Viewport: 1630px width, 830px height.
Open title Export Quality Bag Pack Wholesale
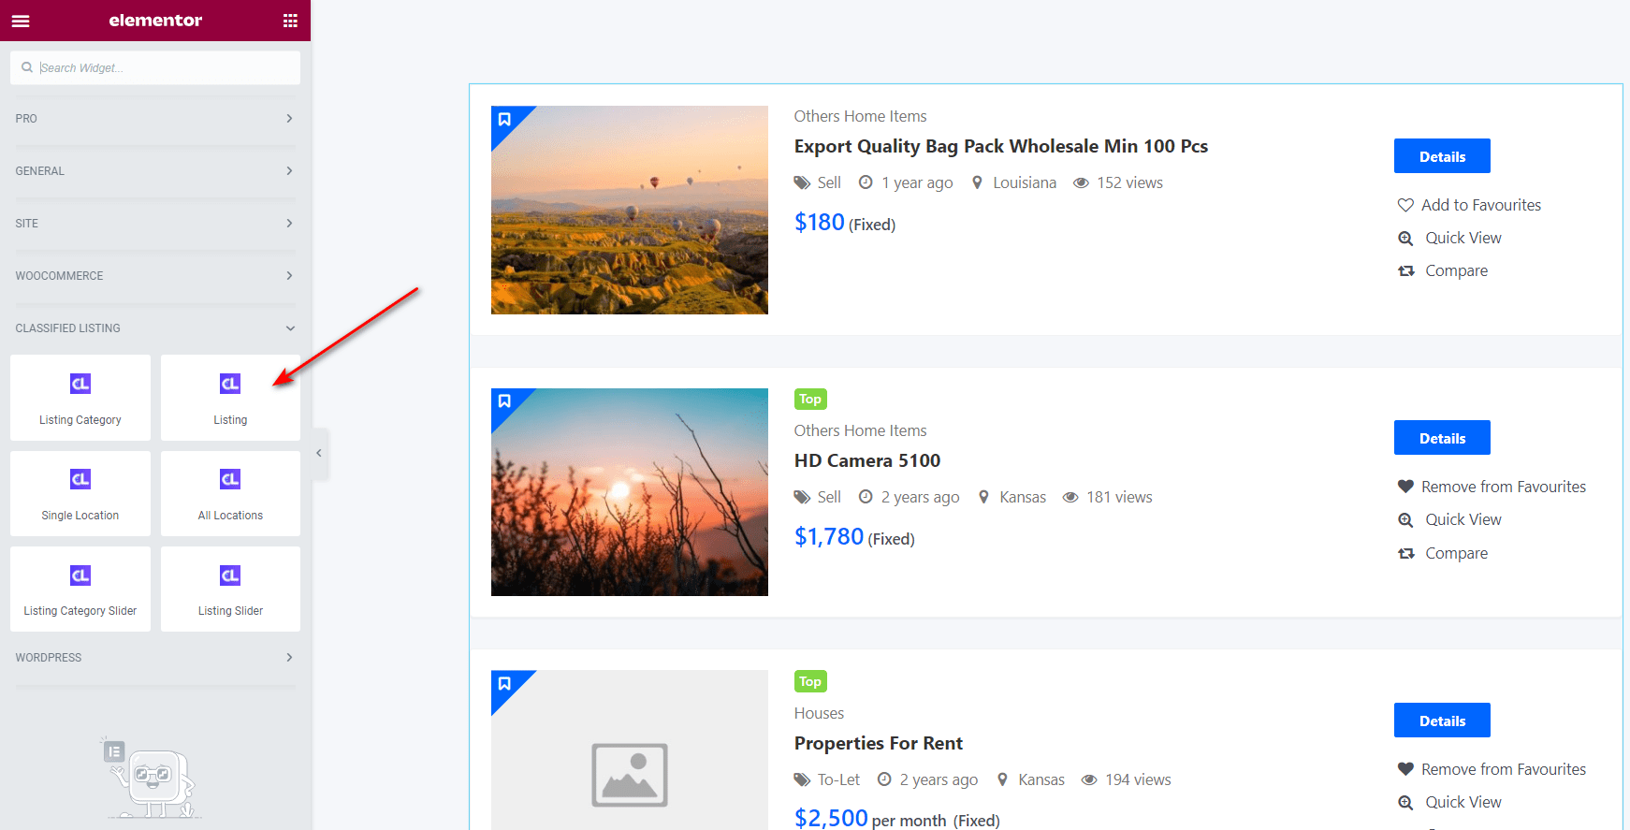point(1001,147)
